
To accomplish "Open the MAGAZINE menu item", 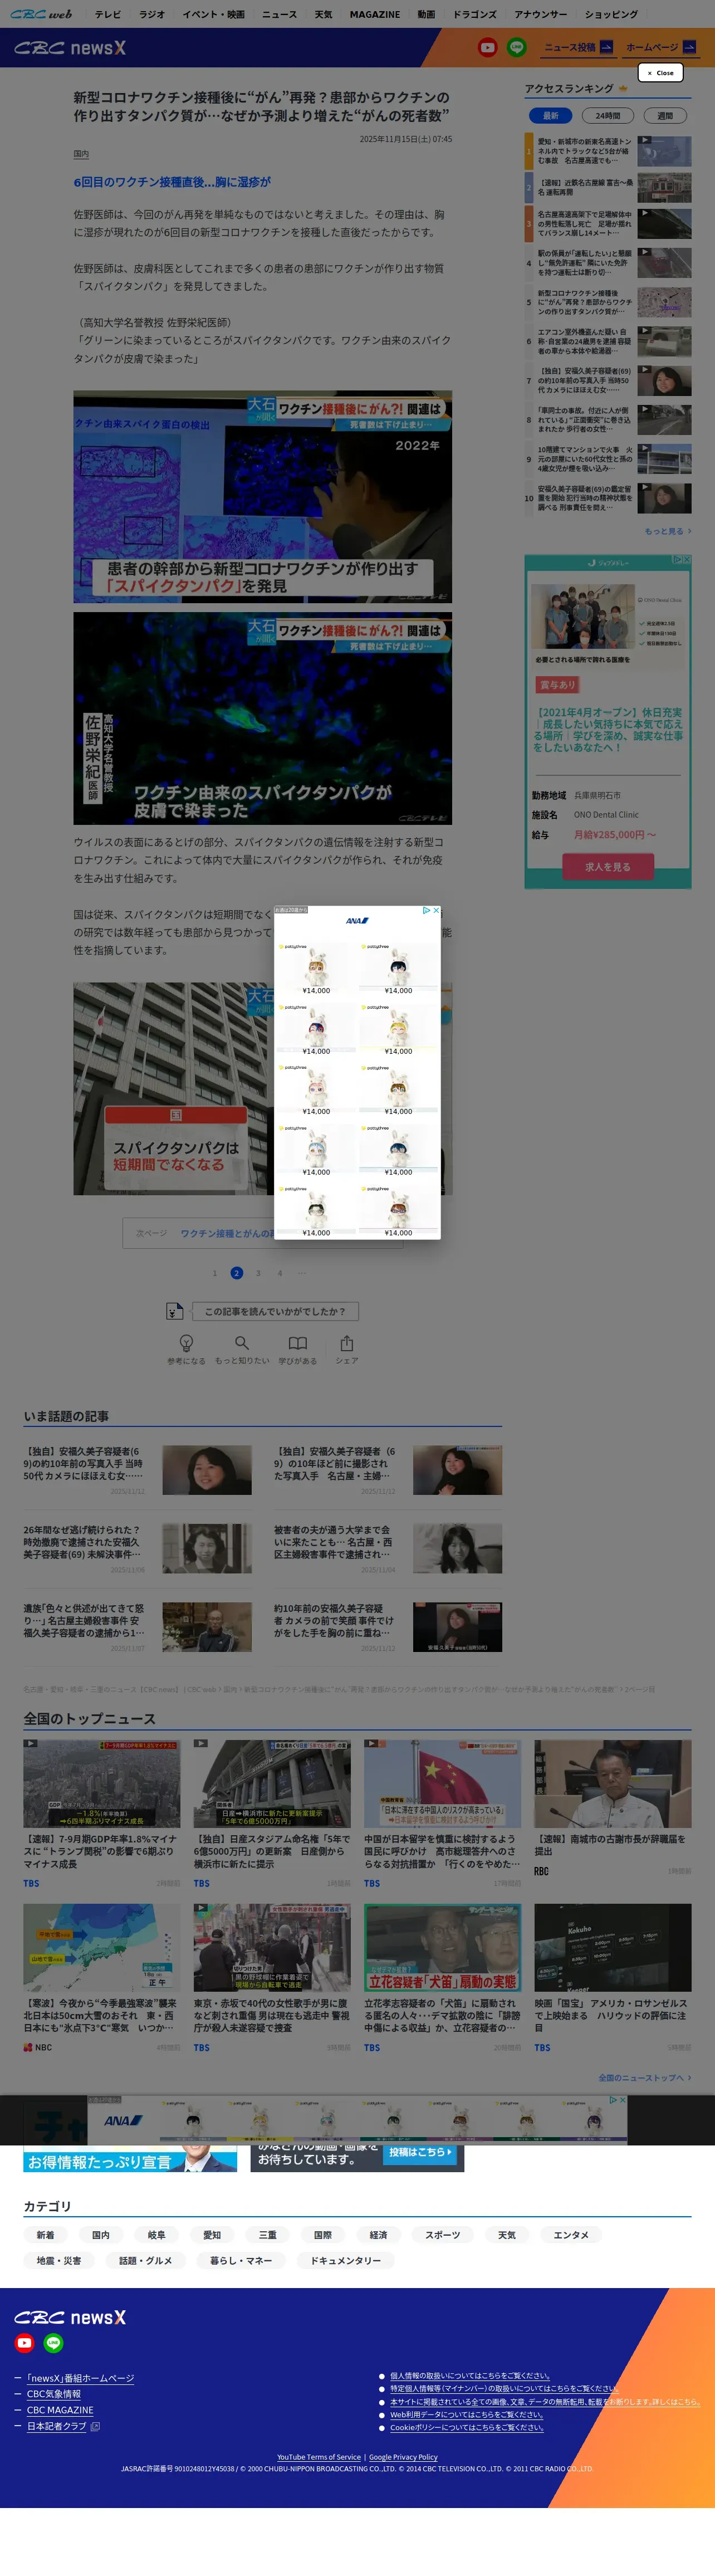I will 375,15.
